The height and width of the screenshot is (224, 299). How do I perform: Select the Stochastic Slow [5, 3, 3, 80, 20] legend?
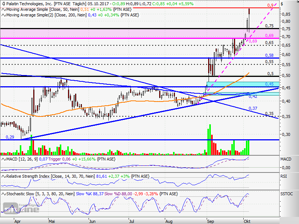click(40, 194)
